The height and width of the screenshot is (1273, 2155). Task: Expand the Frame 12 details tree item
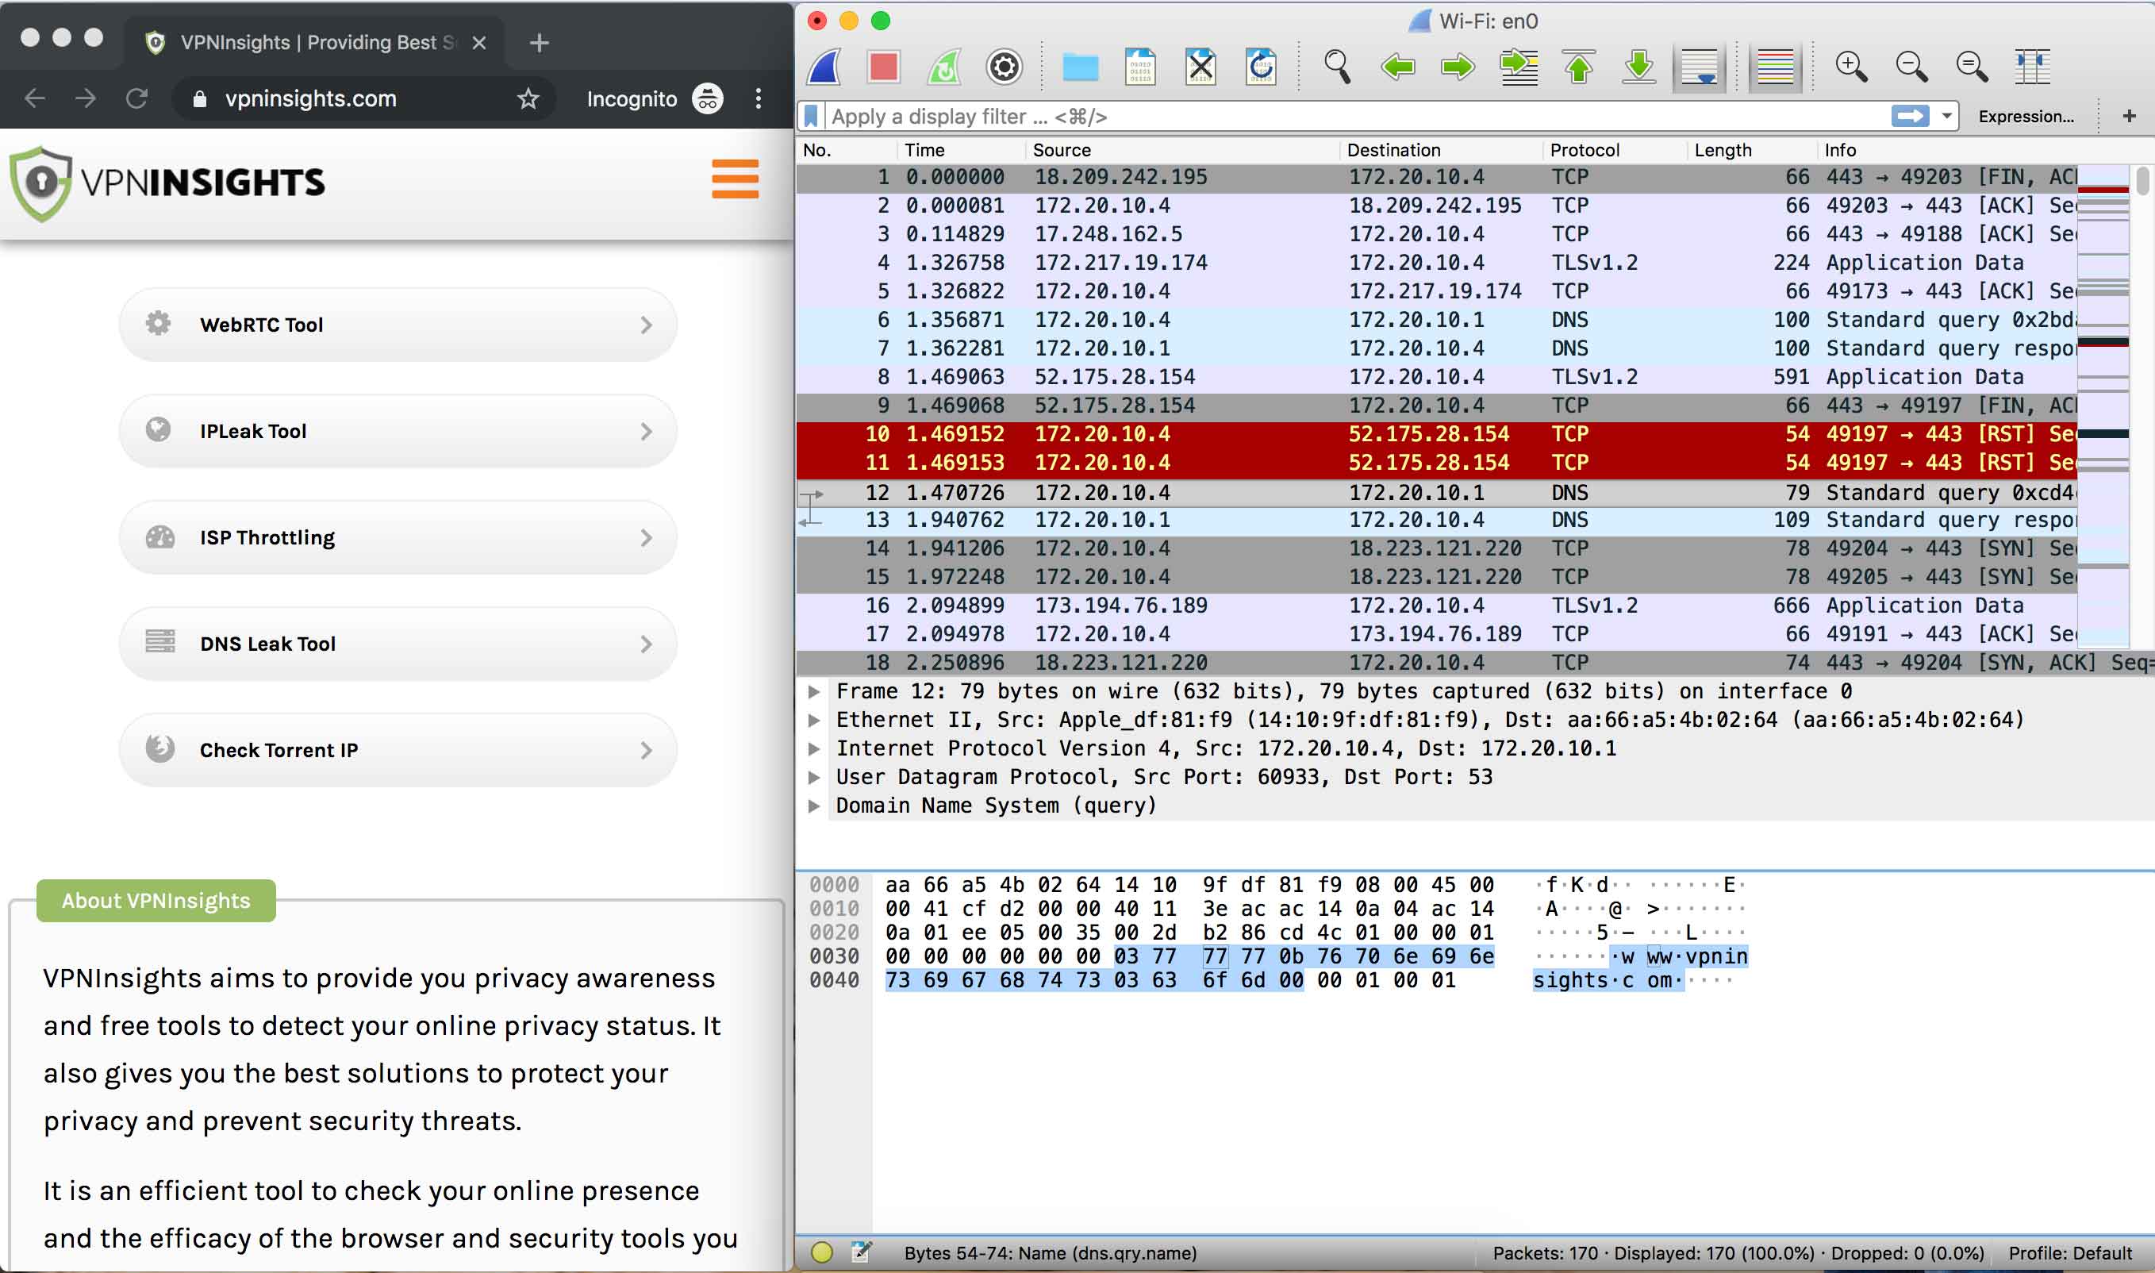pos(813,691)
